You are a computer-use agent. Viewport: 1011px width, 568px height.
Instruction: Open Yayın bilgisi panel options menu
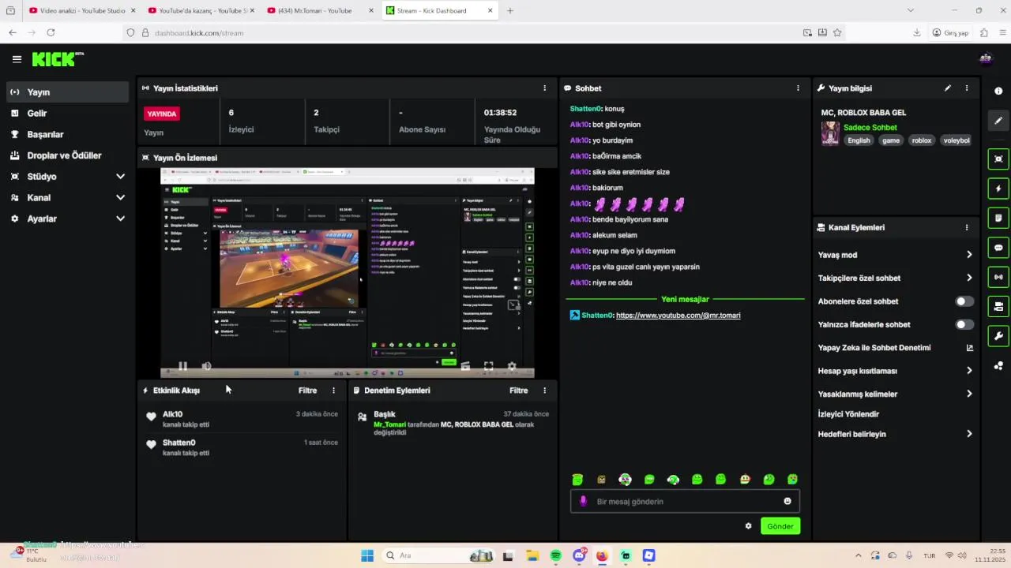click(x=967, y=88)
